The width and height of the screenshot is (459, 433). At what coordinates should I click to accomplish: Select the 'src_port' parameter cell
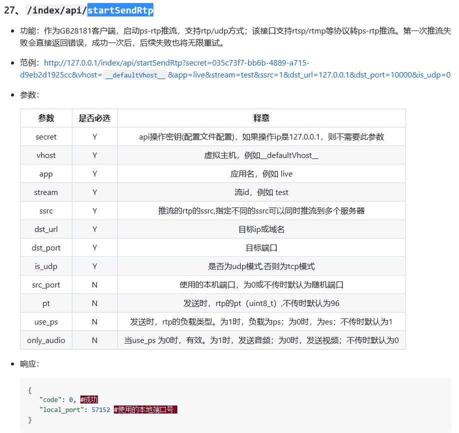46,285
